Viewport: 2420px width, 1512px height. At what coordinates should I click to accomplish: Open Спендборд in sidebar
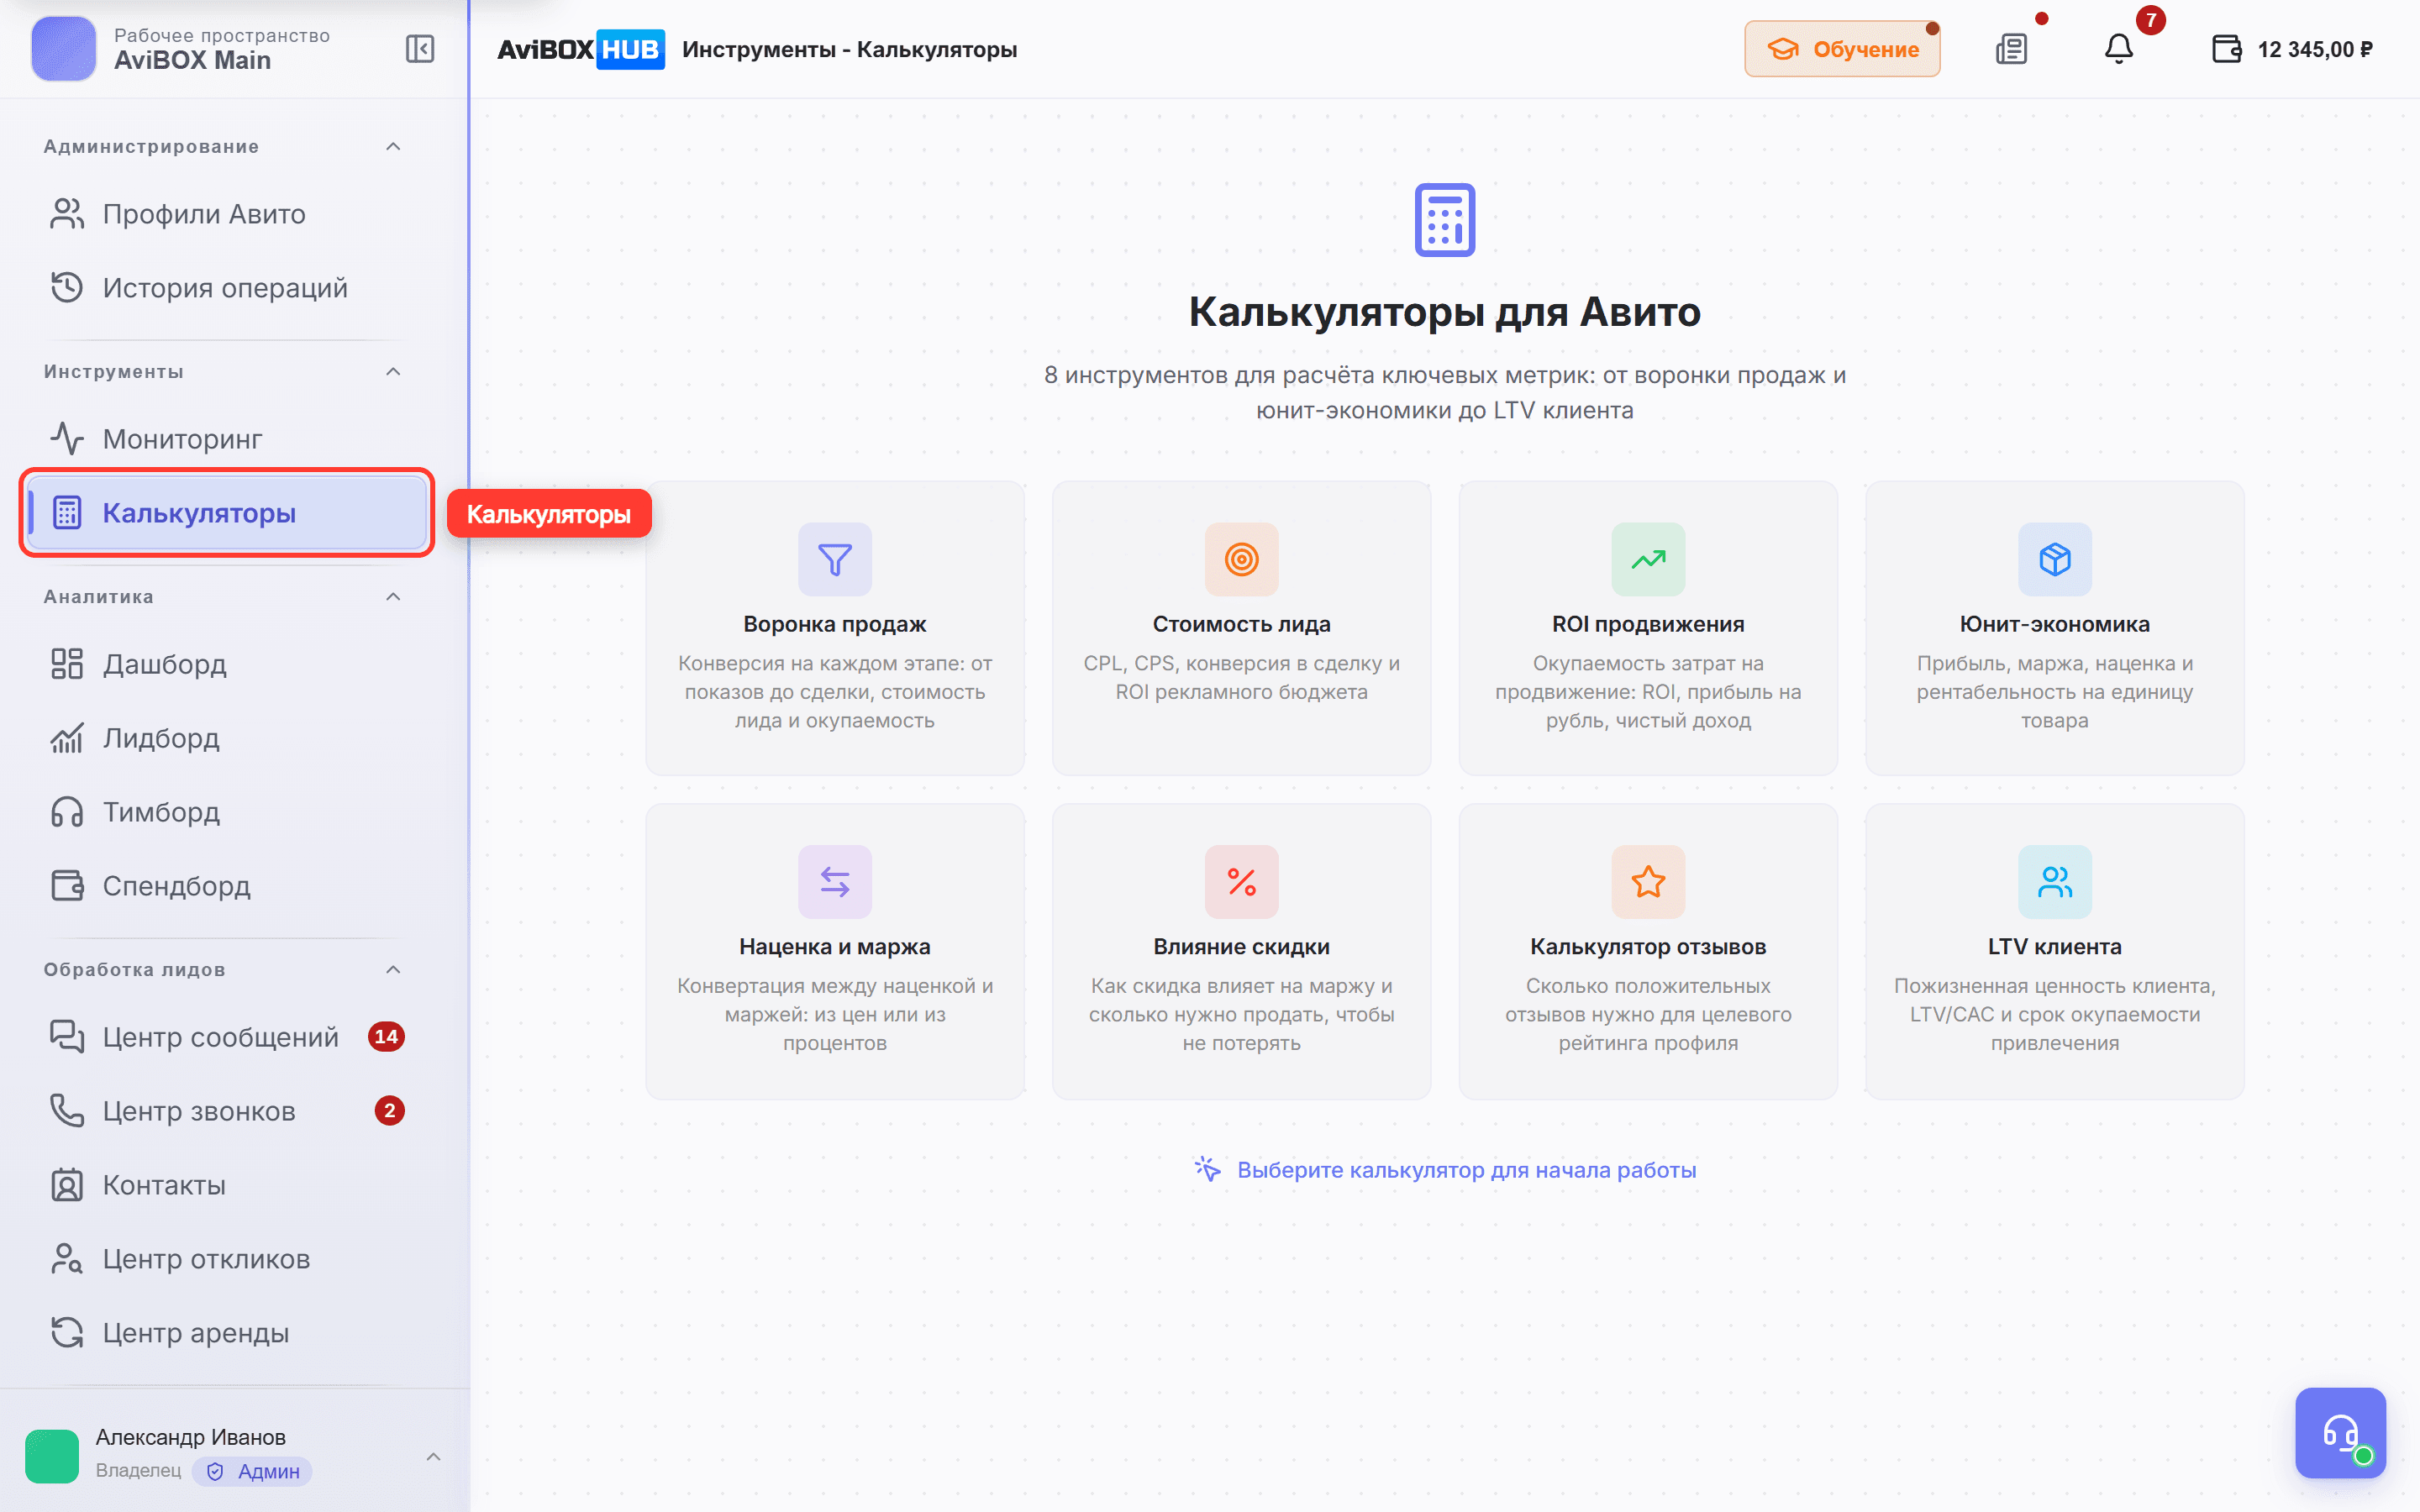pyautogui.click(x=227, y=886)
